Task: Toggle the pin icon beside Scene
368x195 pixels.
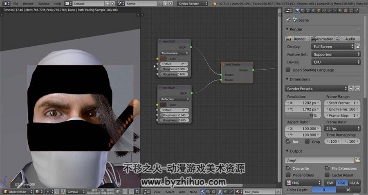Action: click(x=288, y=20)
